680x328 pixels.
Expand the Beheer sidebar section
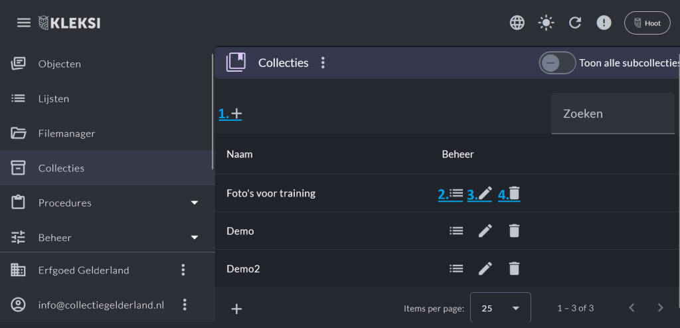point(195,237)
